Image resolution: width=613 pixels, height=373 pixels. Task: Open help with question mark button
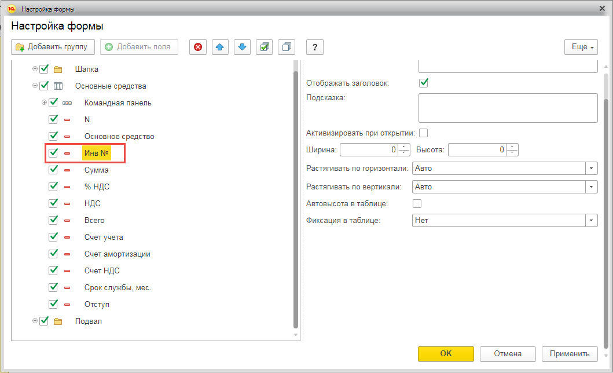pyautogui.click(x=314, y=47)
